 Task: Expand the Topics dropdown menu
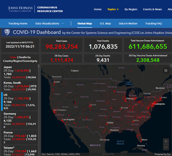[x=113, y=9]
